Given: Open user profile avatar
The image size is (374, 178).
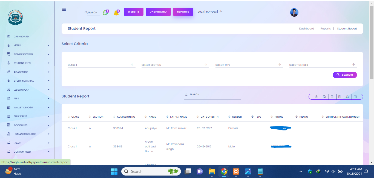Looking at the screenshot, I should (294, 13).
